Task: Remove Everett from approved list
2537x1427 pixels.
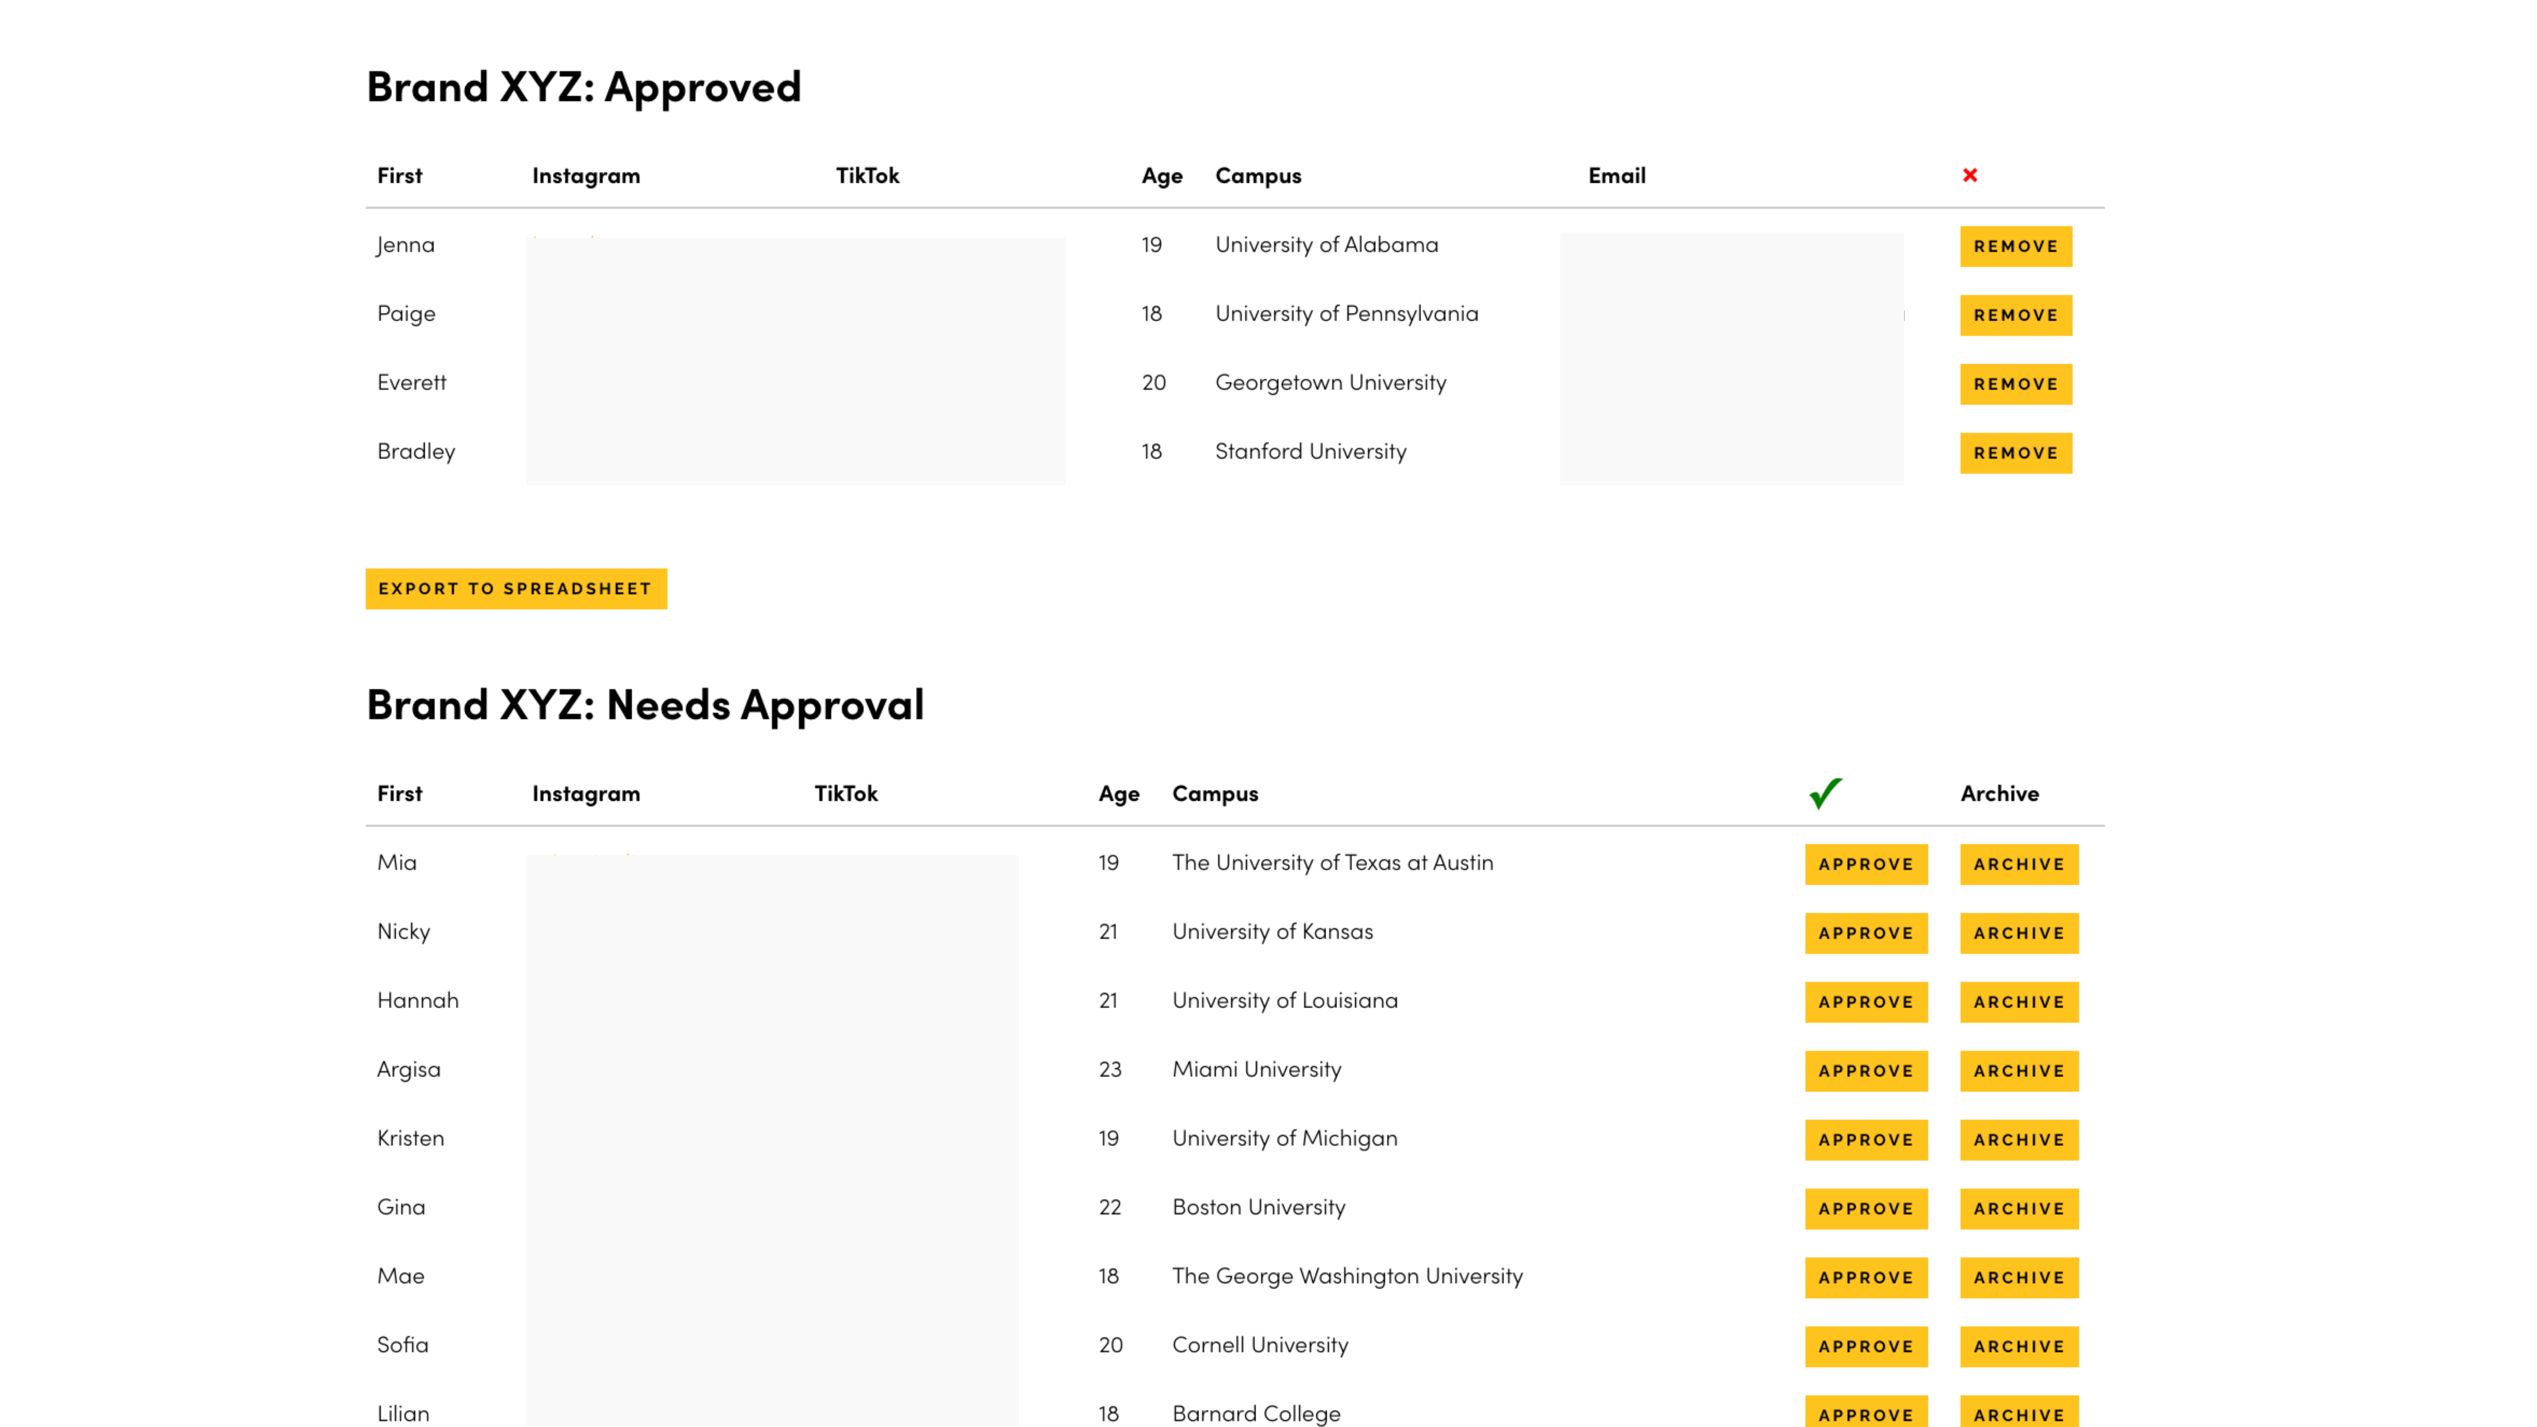Action: [x=2016, y=384]
